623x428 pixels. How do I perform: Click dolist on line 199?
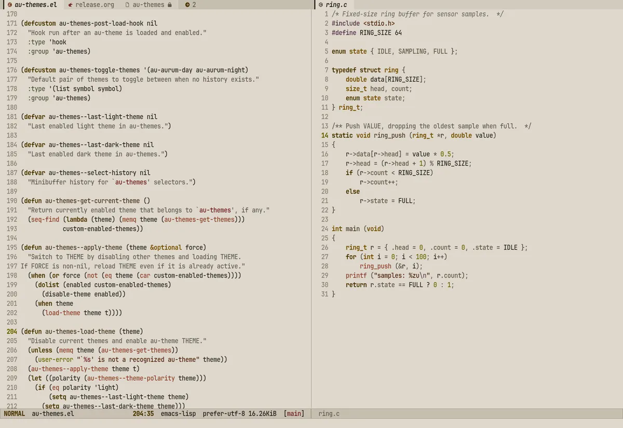coord(49,285)
